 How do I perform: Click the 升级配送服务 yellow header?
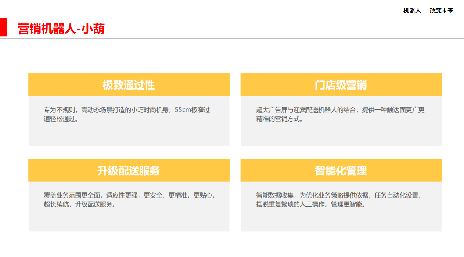tap(129, 171)
